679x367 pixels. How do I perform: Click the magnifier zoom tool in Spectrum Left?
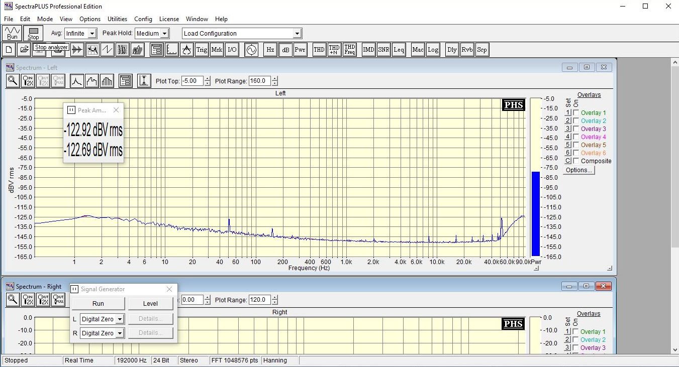[13, 81]
